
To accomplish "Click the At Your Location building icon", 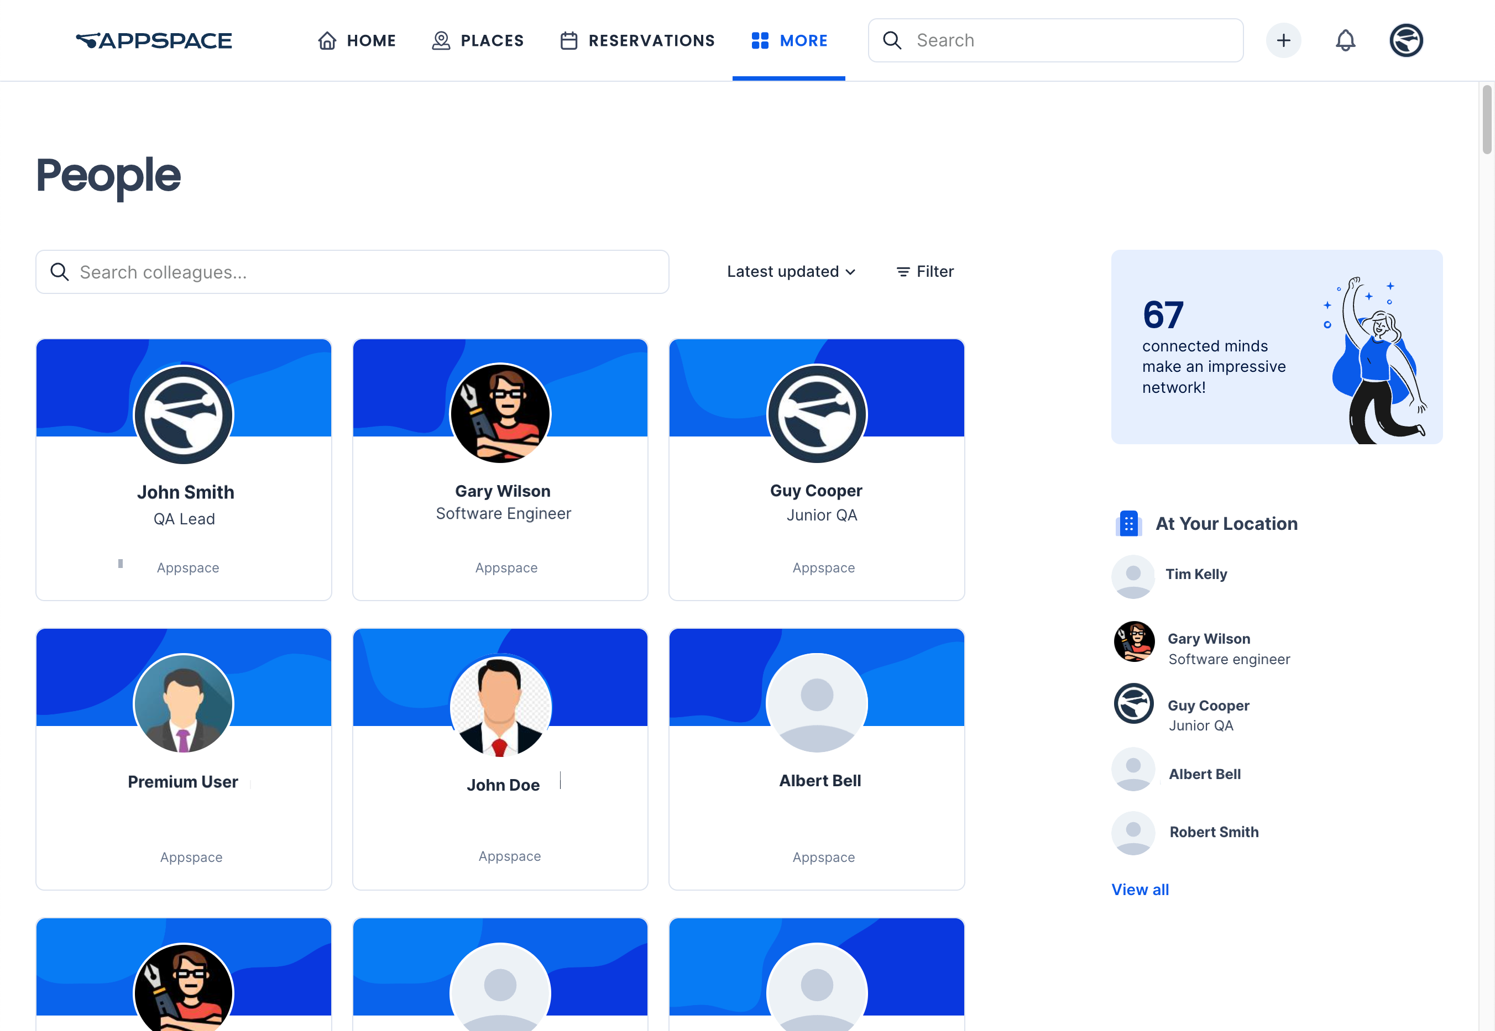I will coord(1128,523).
